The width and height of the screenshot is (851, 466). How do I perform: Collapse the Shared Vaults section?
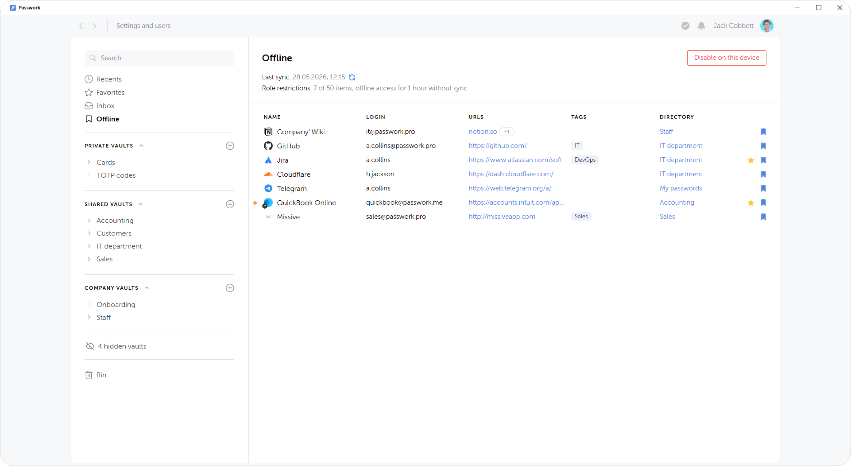click(x=141, y=204)
